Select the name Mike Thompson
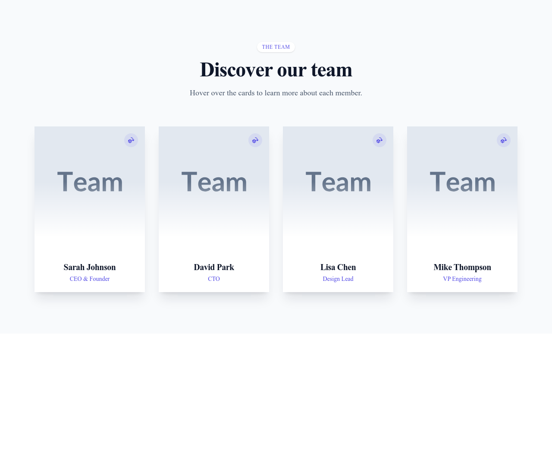This screenshot has width=552, height=466. point(462,267)
